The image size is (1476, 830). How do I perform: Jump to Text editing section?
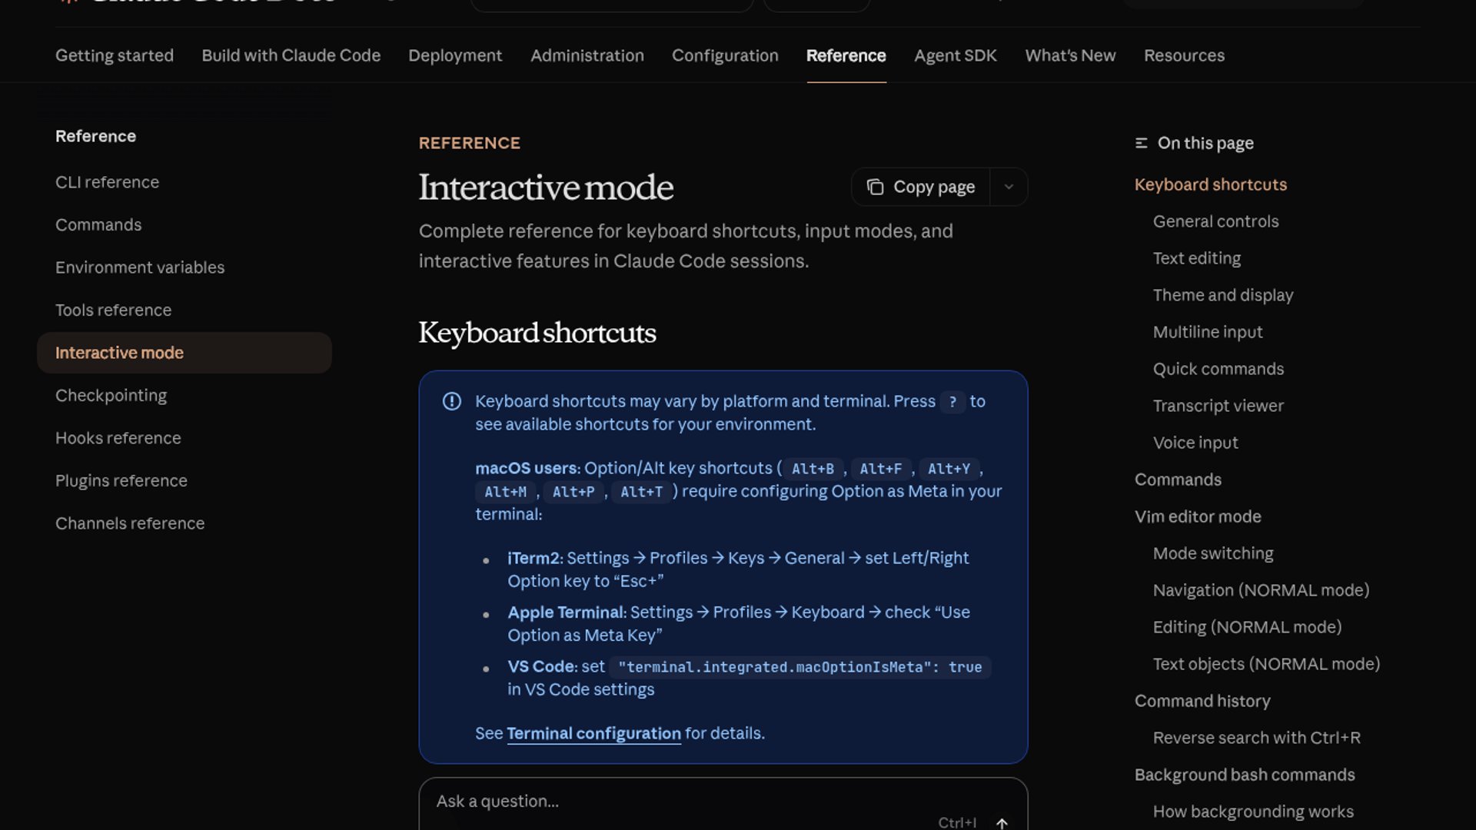[x=1196, y=258]
